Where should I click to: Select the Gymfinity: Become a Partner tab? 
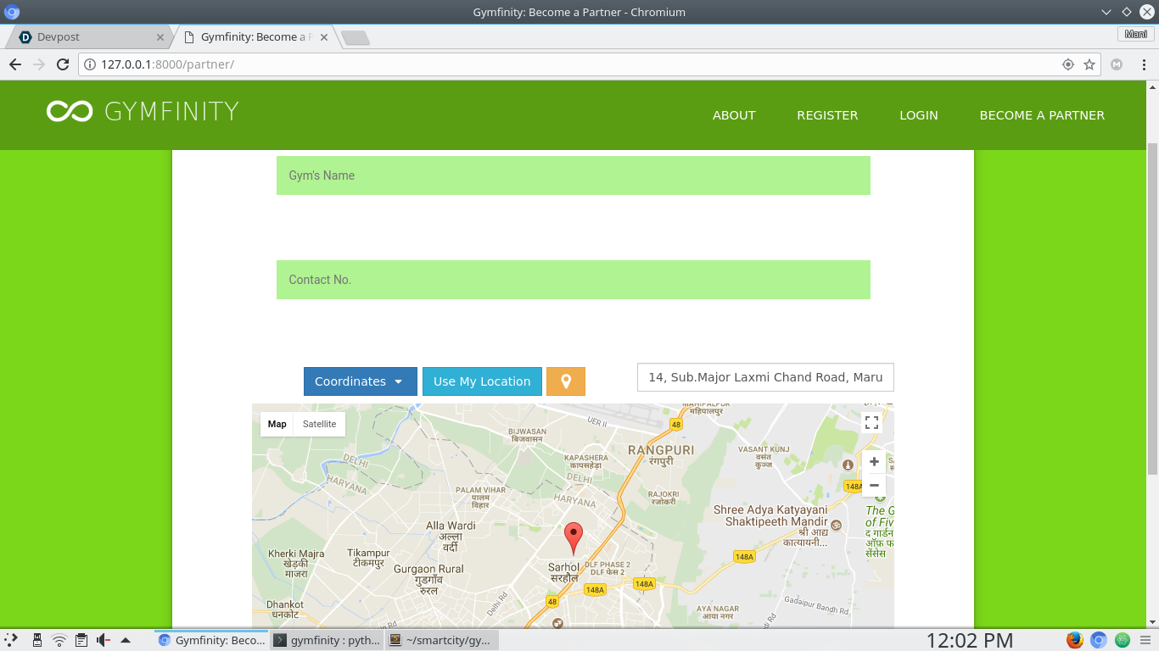255,37
